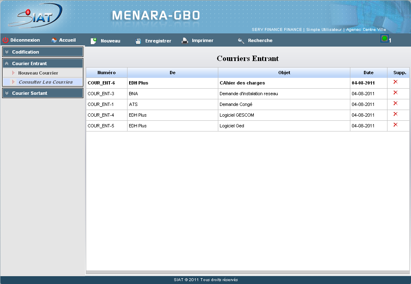Delete COUR_ENT-4 with its red X
The height and width of the screenshot is (284, 411).
tap(396, 114)
